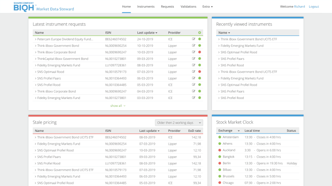Open first Think iBoxx Government Bond UCITS ETF viewed

pyautogui.click(x=249, y=39)
